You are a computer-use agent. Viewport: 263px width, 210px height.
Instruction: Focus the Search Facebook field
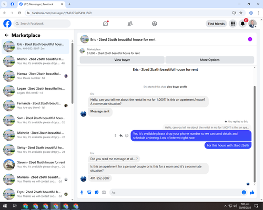point(42,24)
